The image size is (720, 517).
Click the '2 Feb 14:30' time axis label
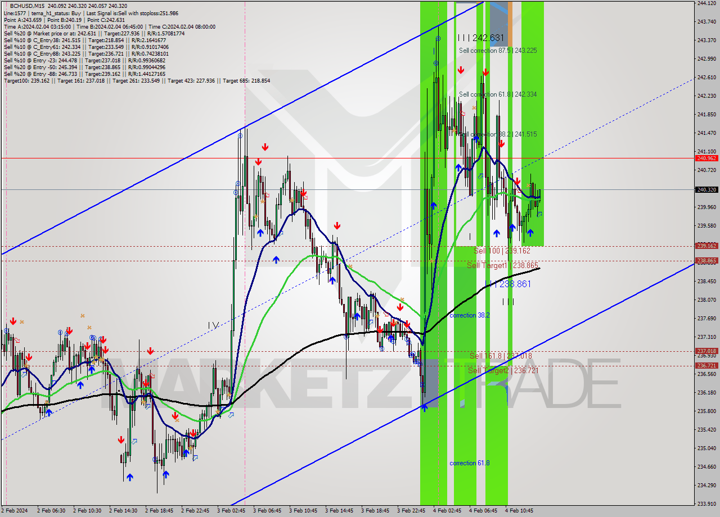click(x=123, y=511)
